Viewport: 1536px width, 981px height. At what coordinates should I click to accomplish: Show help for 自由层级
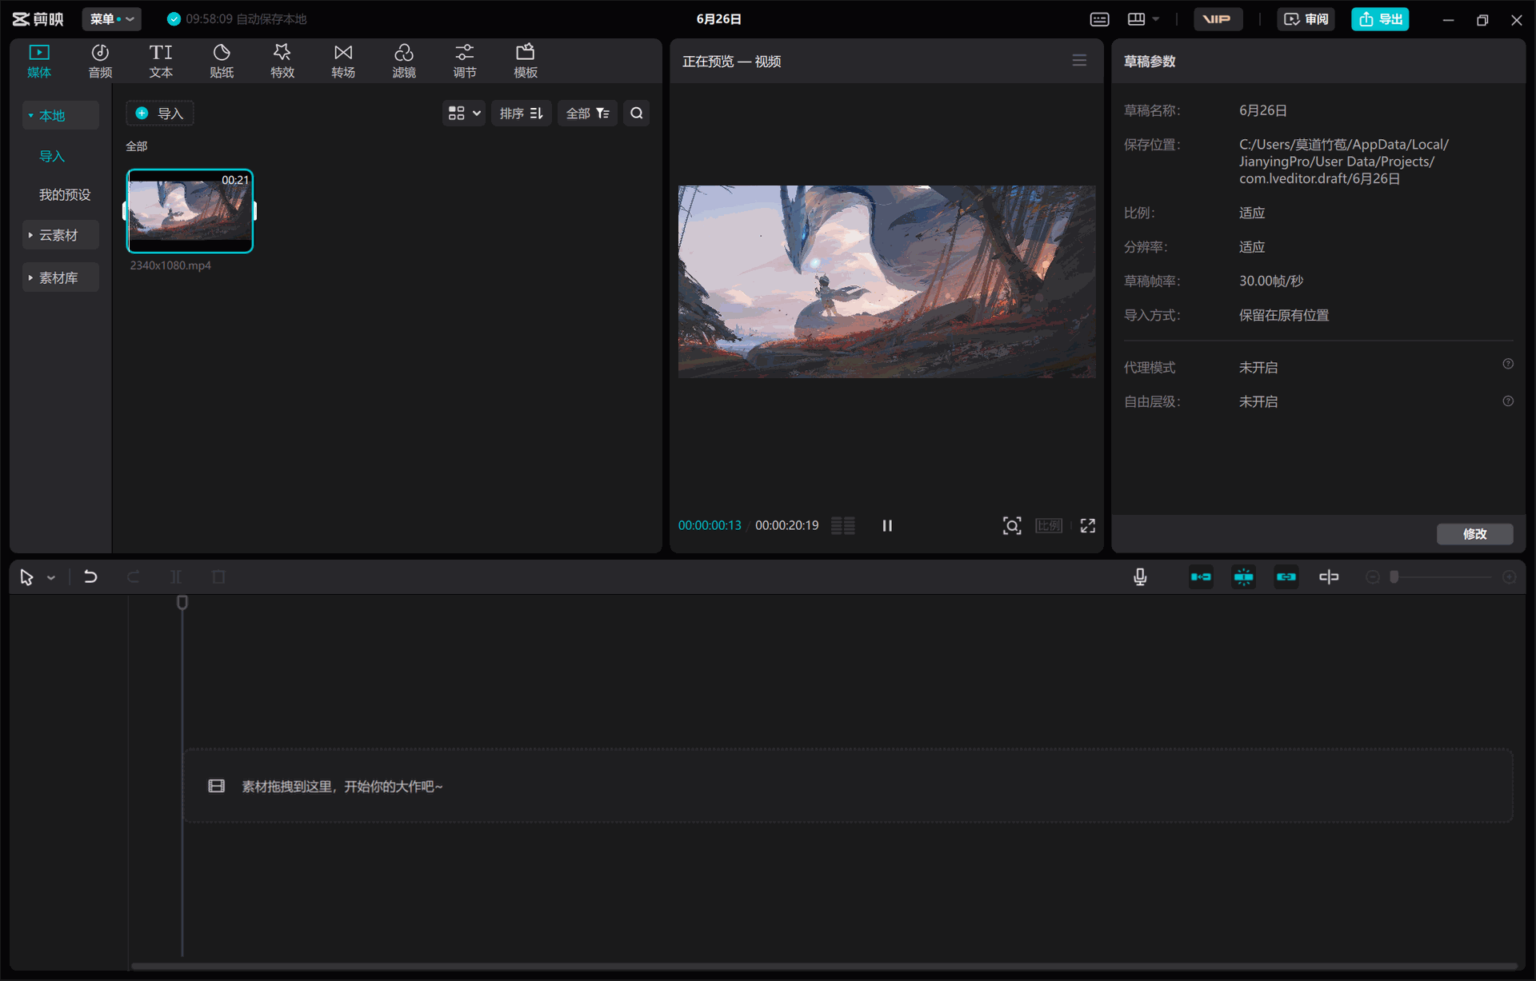1508,401
